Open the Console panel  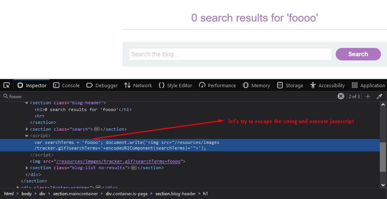(x=66, y=85)
